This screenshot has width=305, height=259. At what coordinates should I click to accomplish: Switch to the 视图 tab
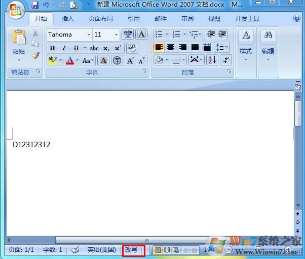click(x=214, y=19)
